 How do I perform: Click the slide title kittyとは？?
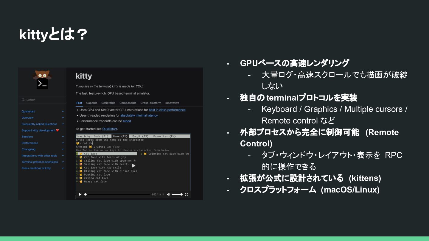(53, 35)
